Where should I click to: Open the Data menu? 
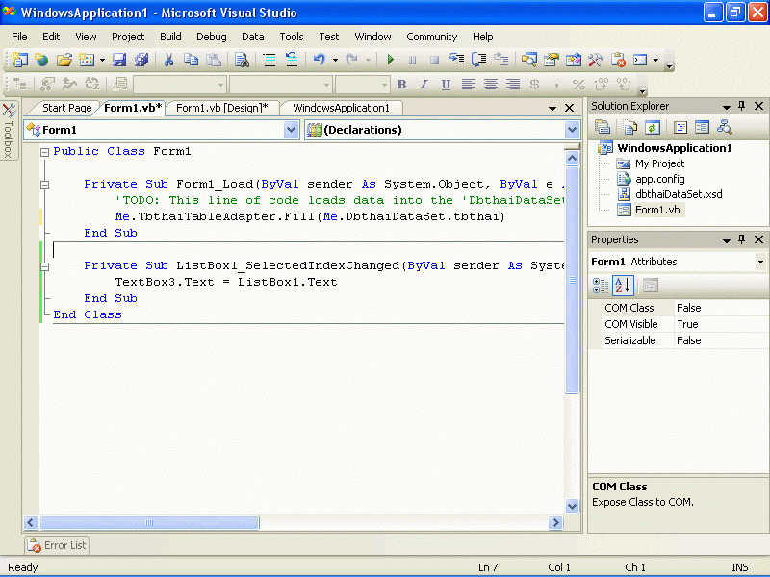[x=252, y=37]
